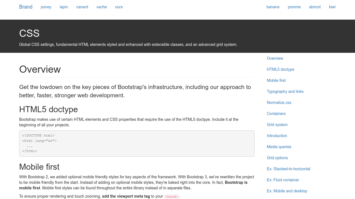Jump to Grid system section
This screenshot has height=199, width=355.
pyautogui.click(x=277, y=125)
